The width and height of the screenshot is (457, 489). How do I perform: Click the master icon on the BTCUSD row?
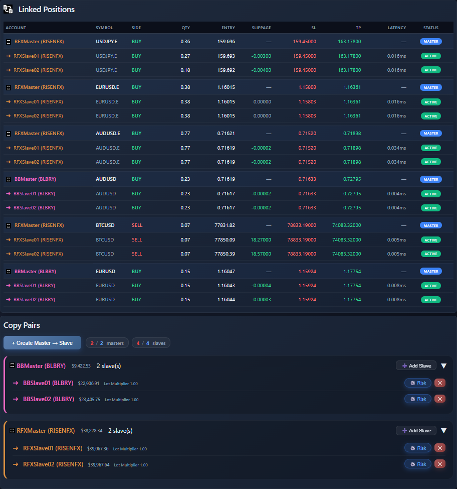tap(9, 225)
